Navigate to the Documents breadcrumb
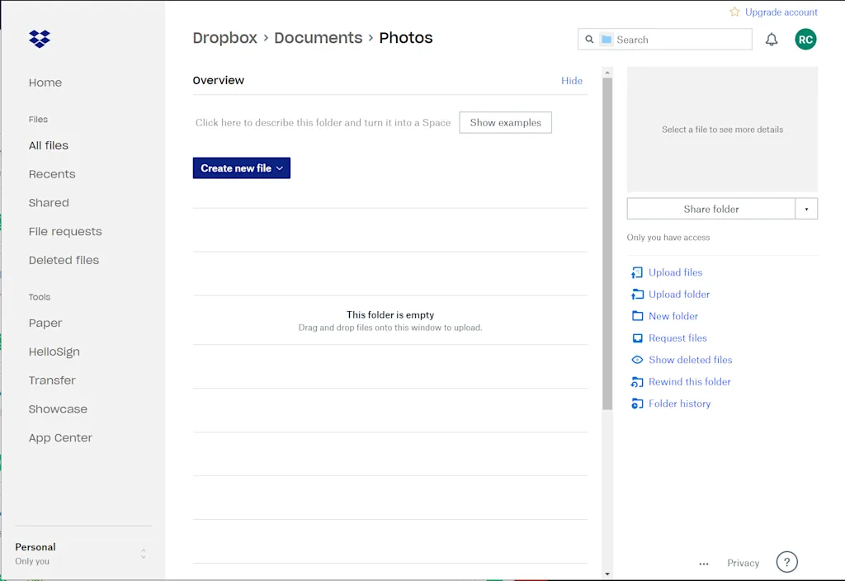 318,38
